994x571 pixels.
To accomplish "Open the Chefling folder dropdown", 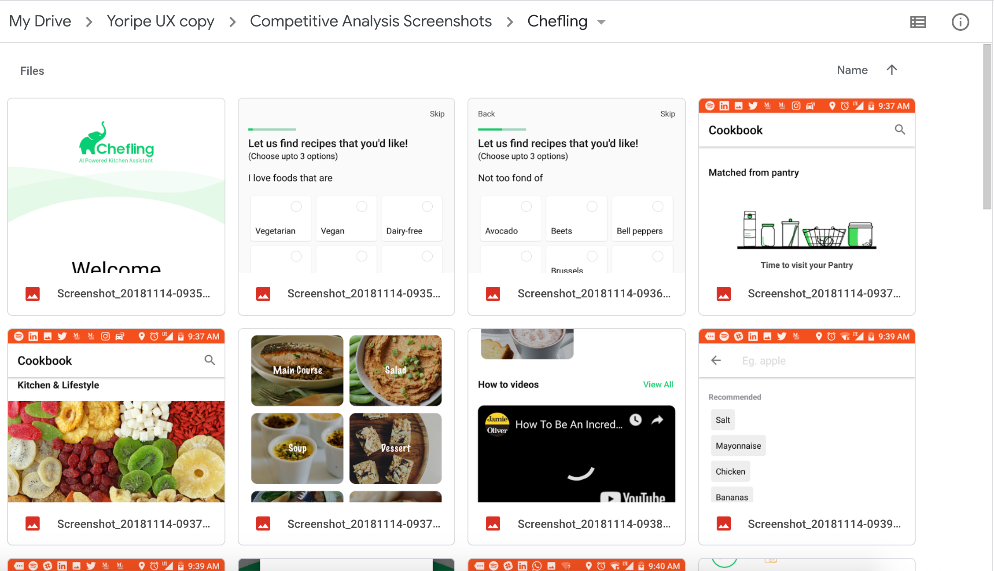I will click(601, 22).
